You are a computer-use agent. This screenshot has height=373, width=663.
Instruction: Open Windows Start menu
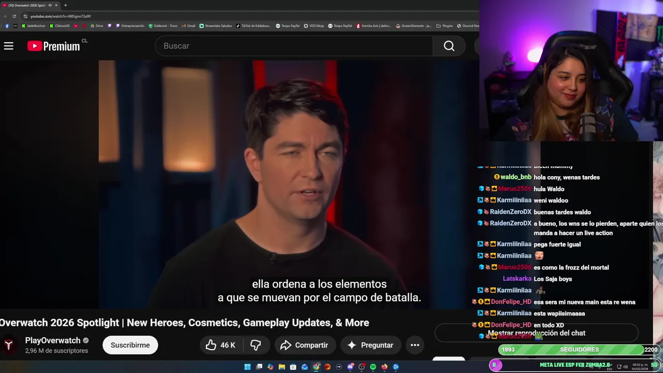point(248,367)
